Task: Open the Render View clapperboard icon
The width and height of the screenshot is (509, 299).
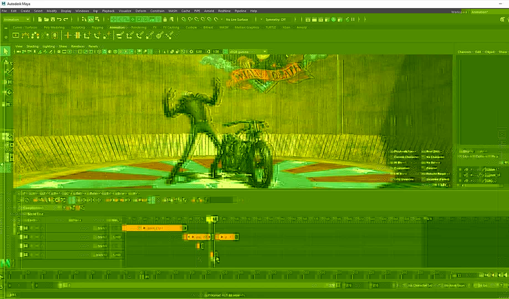Action: 308,19
